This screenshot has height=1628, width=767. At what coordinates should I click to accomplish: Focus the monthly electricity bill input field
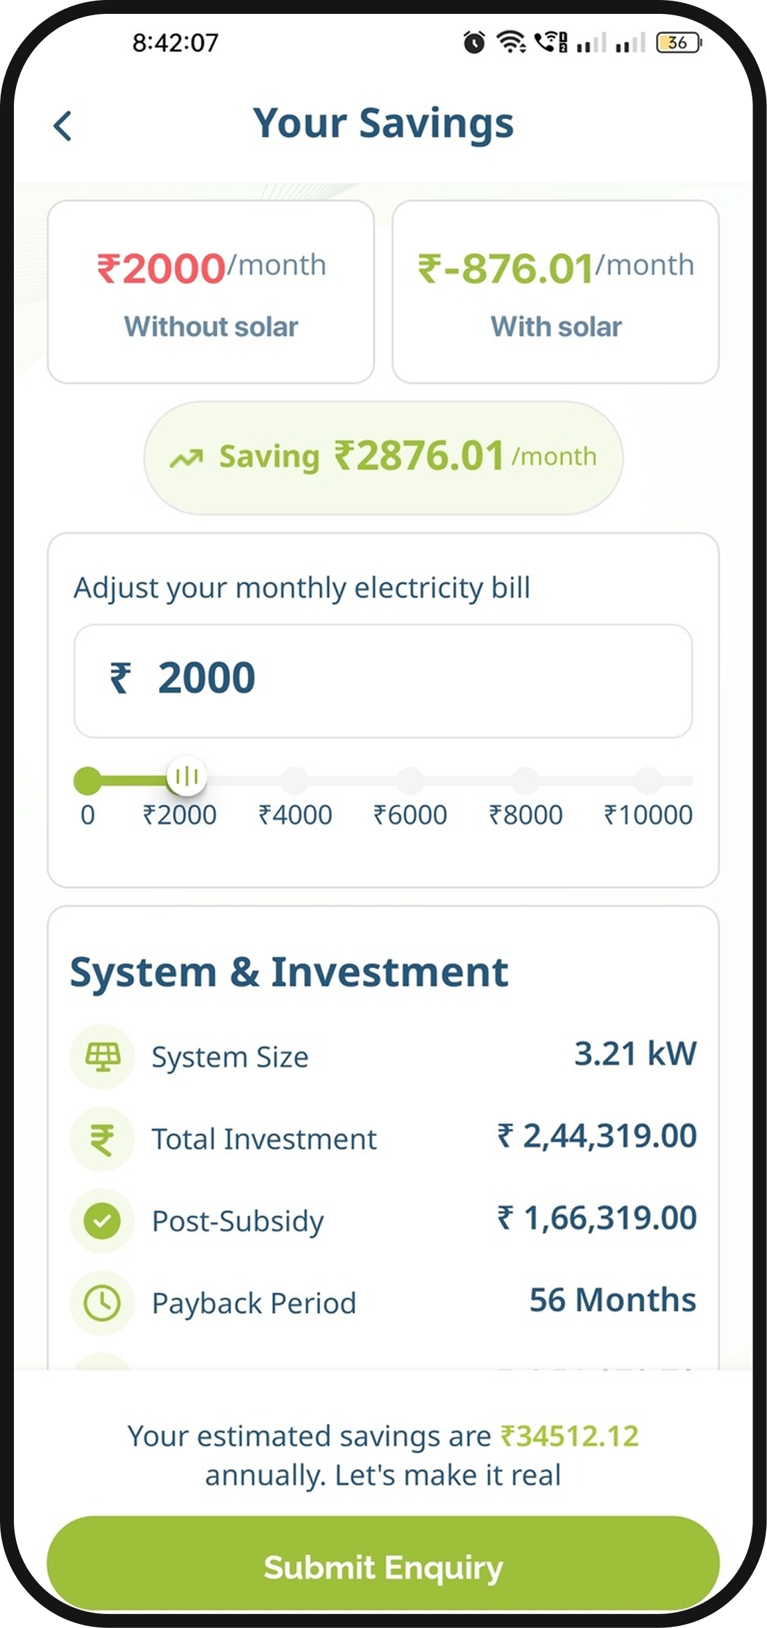(x=383, y=681)
